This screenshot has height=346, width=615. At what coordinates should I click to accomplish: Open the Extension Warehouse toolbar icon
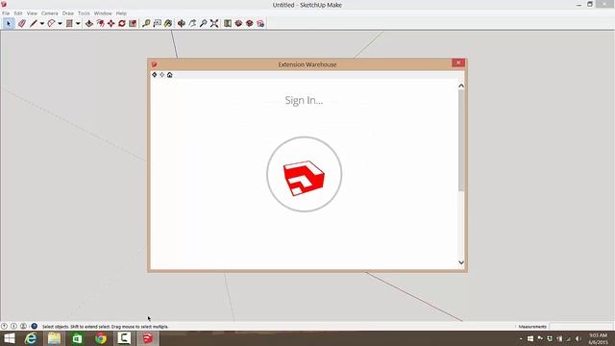point(250,23)
